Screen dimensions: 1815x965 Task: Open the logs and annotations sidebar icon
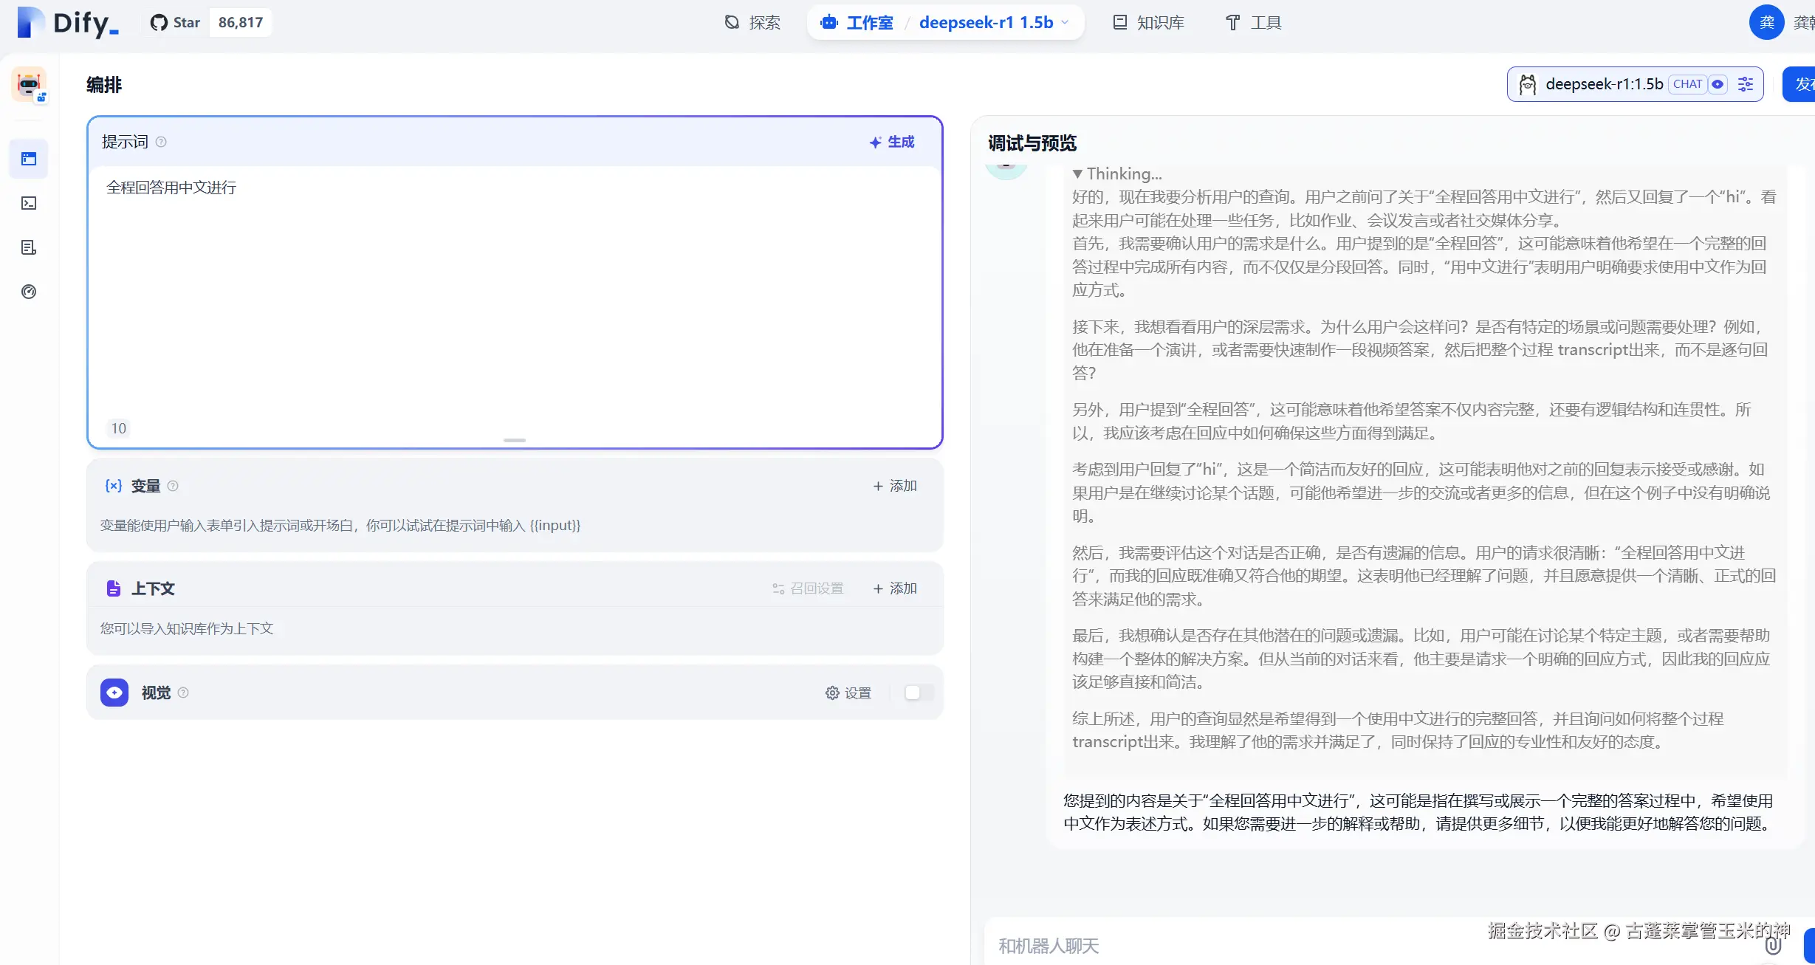coord(29,247)
